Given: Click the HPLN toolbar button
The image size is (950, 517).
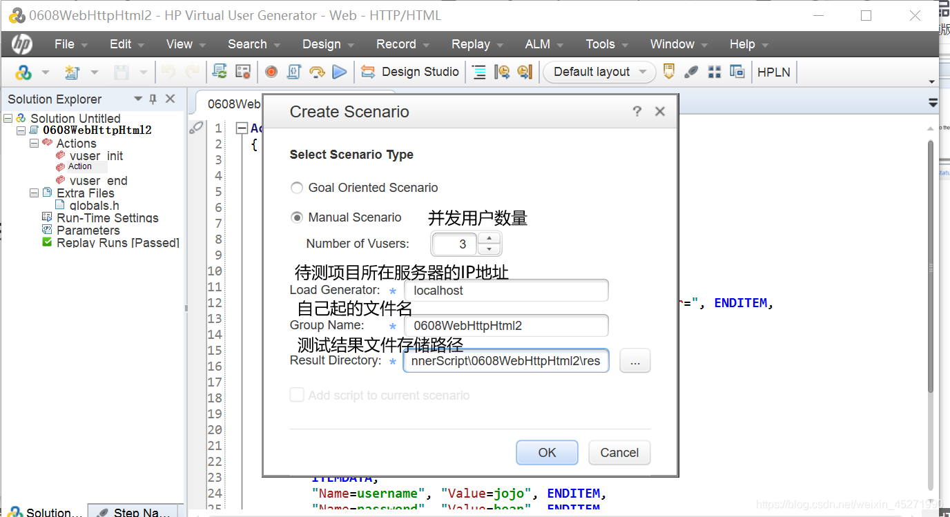Looking at the screenshot, I should (774, 72).
